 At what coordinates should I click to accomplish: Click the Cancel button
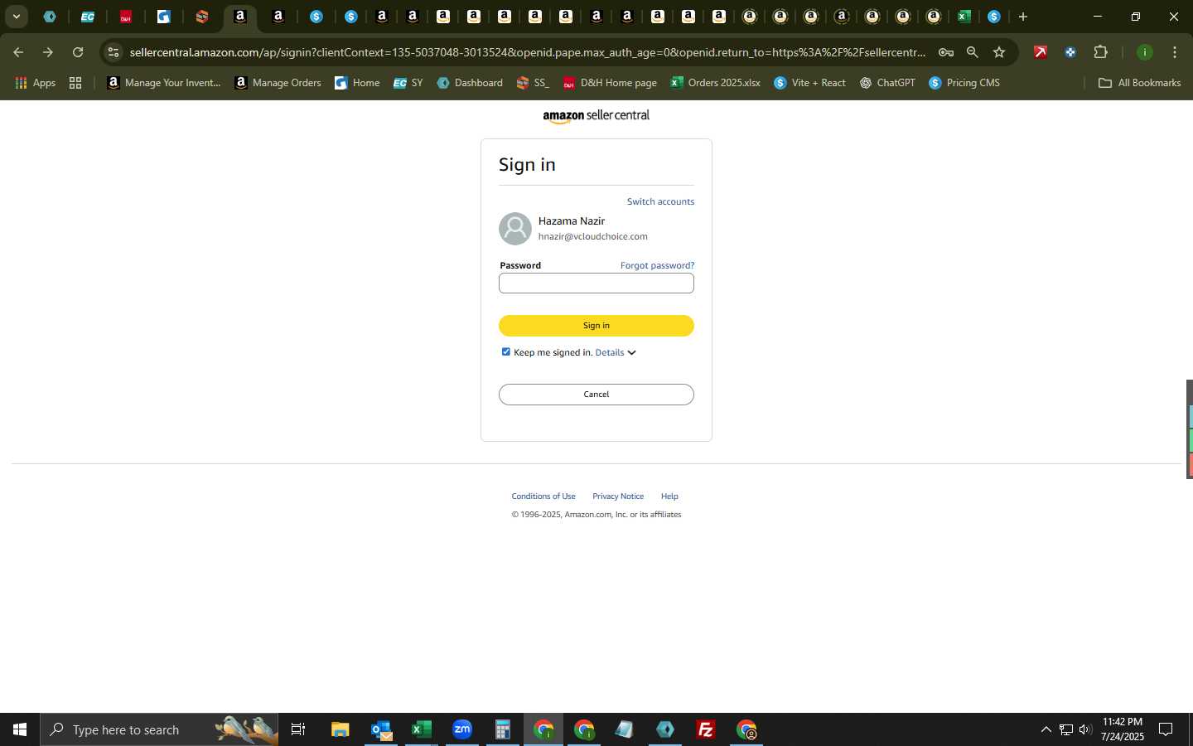point(596,395)
